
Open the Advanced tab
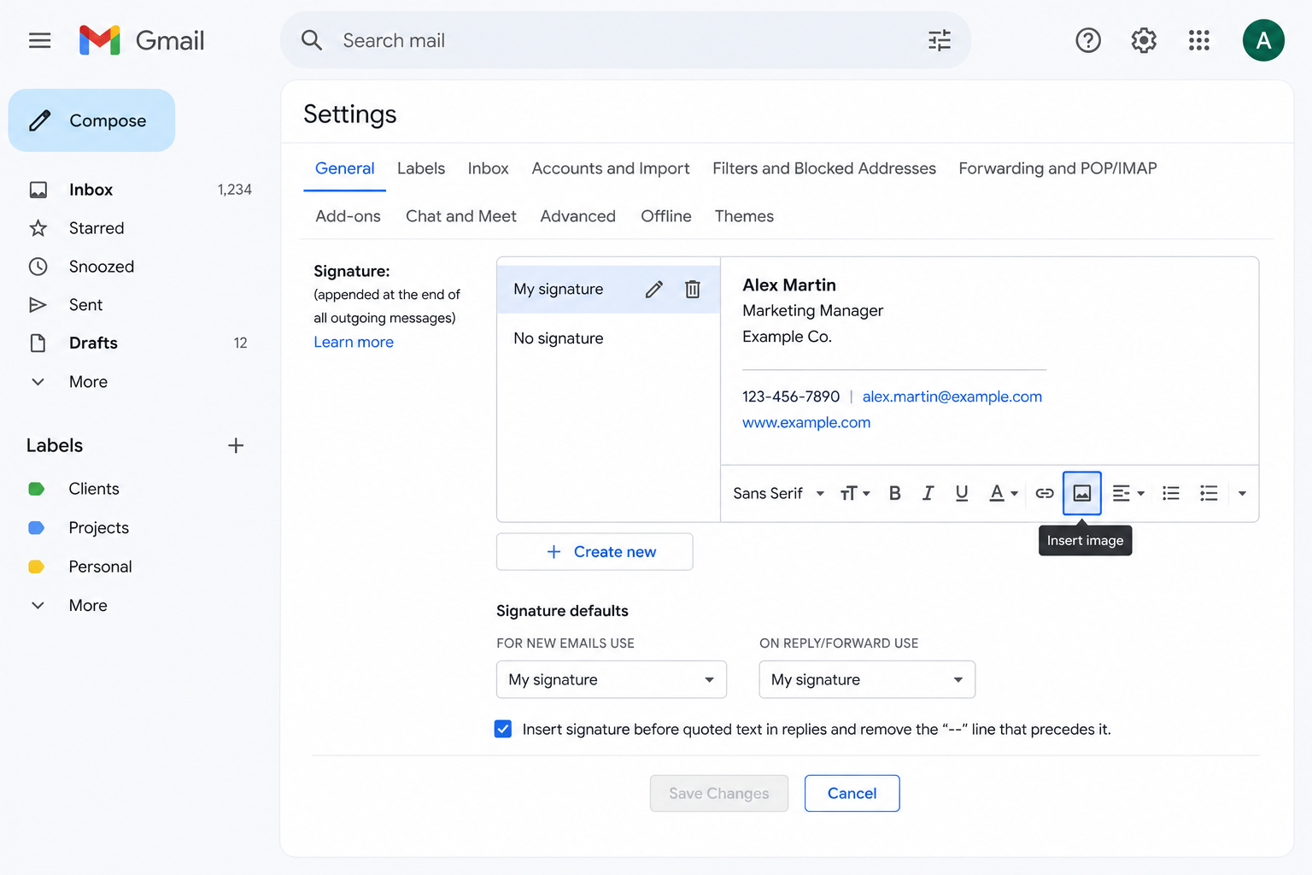coord(577,216)
